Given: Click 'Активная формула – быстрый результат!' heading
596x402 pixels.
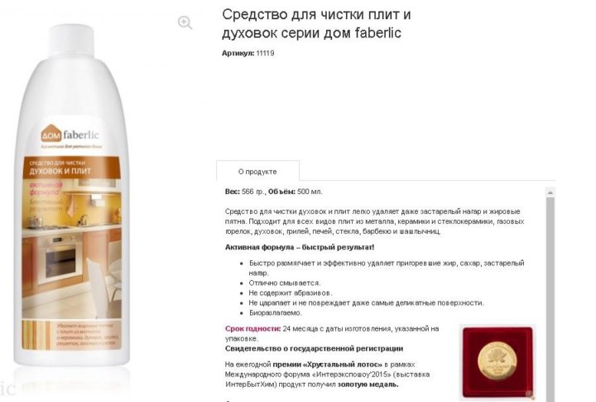Looking at the screenshot, I should [x=300, y=247].
